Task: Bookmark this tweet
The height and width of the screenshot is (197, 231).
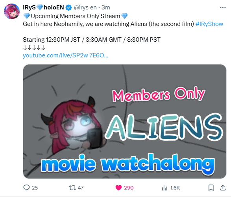Action: 211,188
